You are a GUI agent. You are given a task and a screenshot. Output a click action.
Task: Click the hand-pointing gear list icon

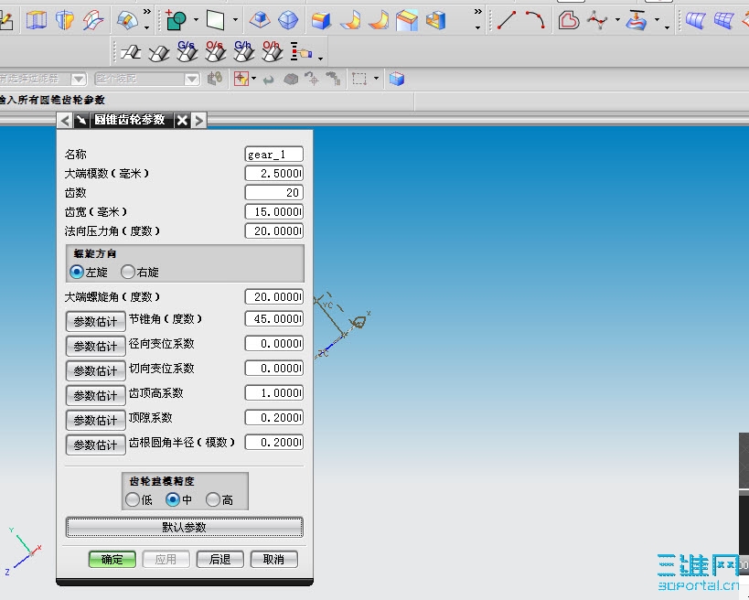(301, 51)
